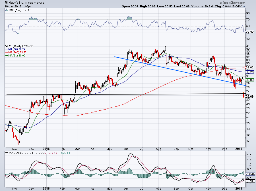Click the green line marker of MA(21)

pos(7,56)
